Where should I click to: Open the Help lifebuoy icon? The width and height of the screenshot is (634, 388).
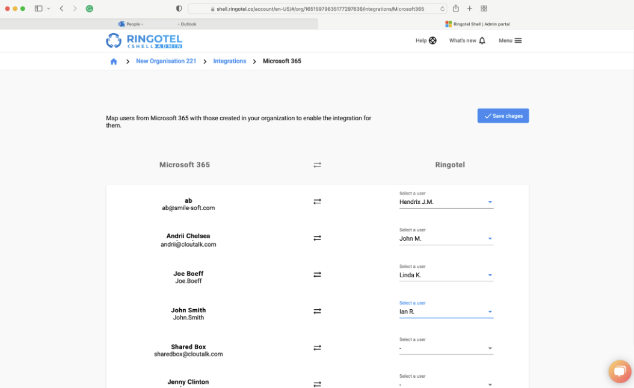click(432, 40)
